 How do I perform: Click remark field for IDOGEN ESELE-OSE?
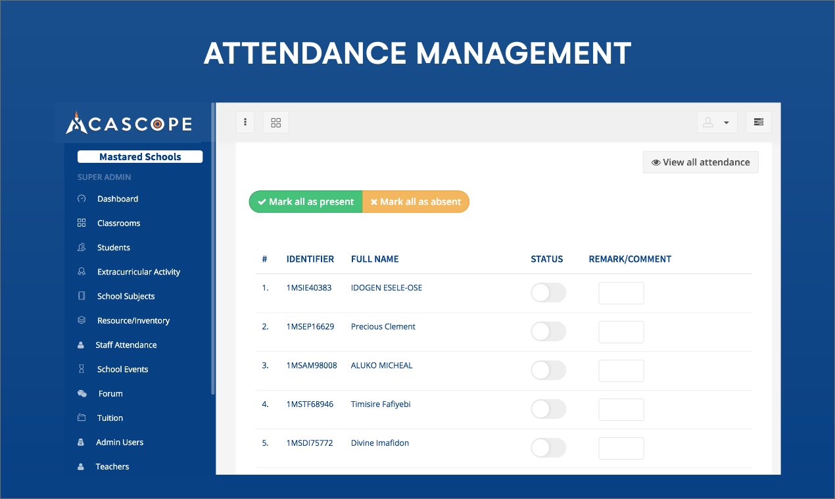click(x=621, y=293)
